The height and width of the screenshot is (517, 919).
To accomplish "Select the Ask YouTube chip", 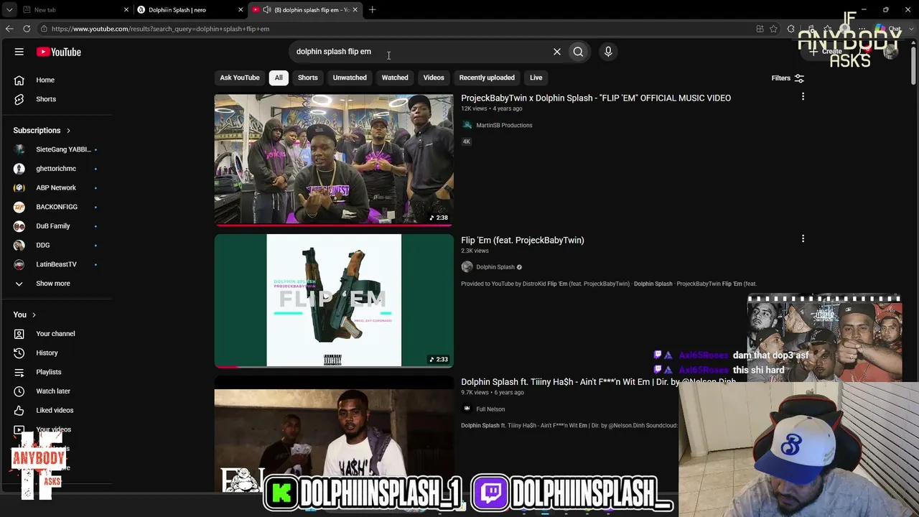I will [240, 78].
